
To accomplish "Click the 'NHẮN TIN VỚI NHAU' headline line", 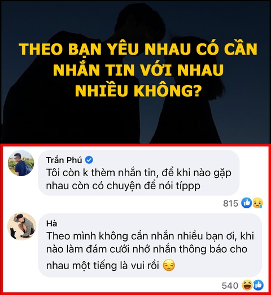I will click(x=138, y=69).
